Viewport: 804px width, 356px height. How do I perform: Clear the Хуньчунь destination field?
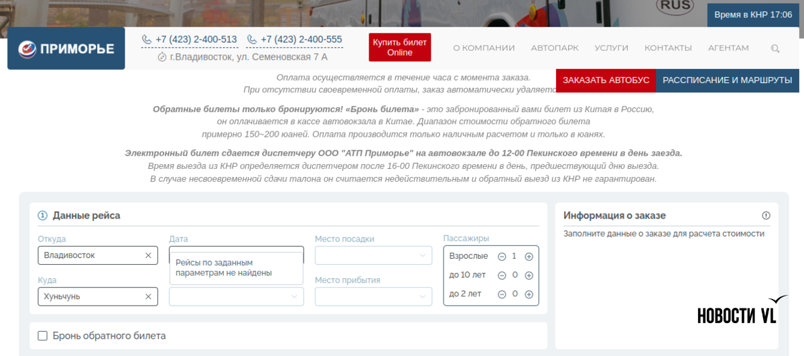(148, 296)
